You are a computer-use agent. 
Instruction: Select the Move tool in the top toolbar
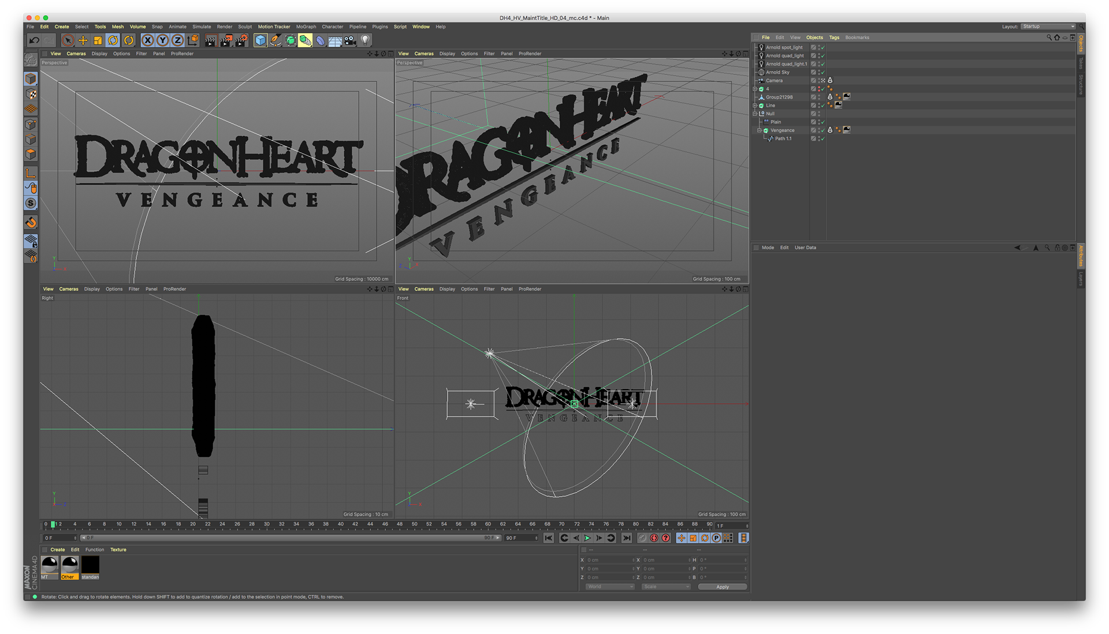pyautogui.click(x=83, y=40)
